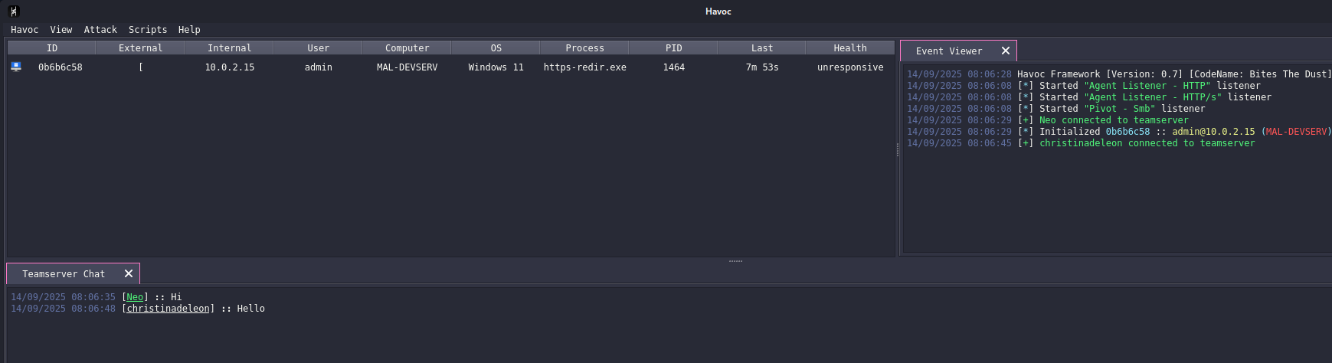Viewport: 1332px width, 363px height.
Task: Click the vertical splitter handle beside Event Viewer
Action: [x=898, y=150]
